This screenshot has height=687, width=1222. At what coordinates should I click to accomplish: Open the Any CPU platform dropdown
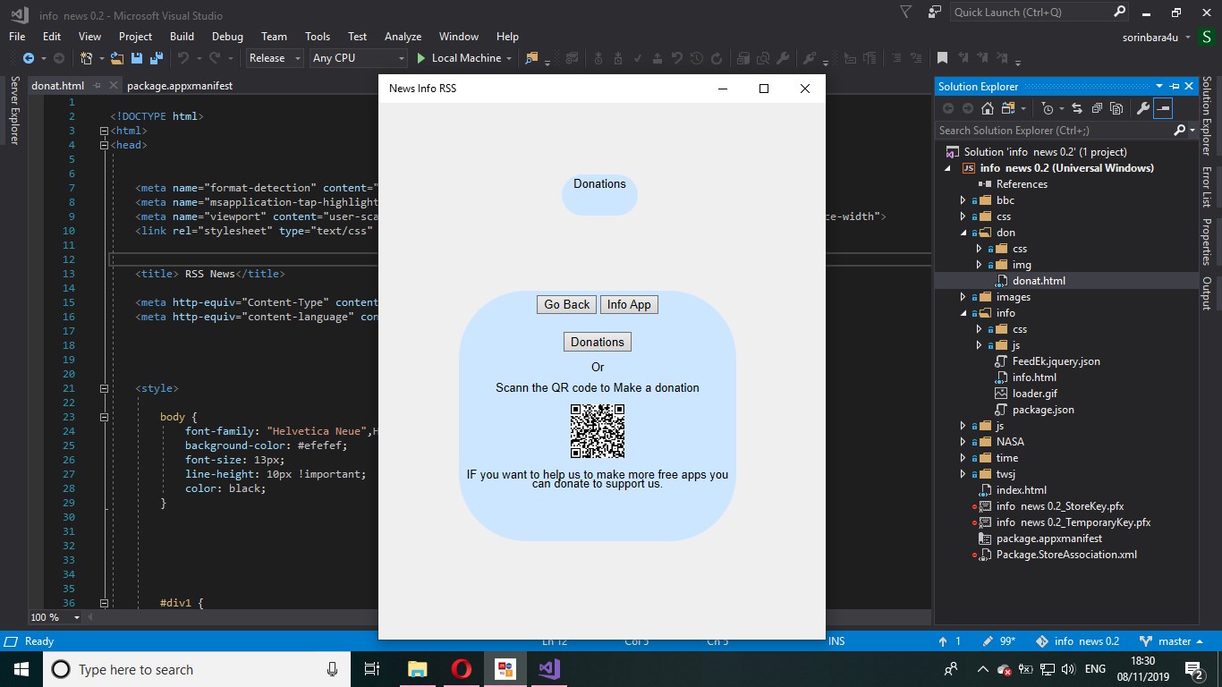(357, 58)
